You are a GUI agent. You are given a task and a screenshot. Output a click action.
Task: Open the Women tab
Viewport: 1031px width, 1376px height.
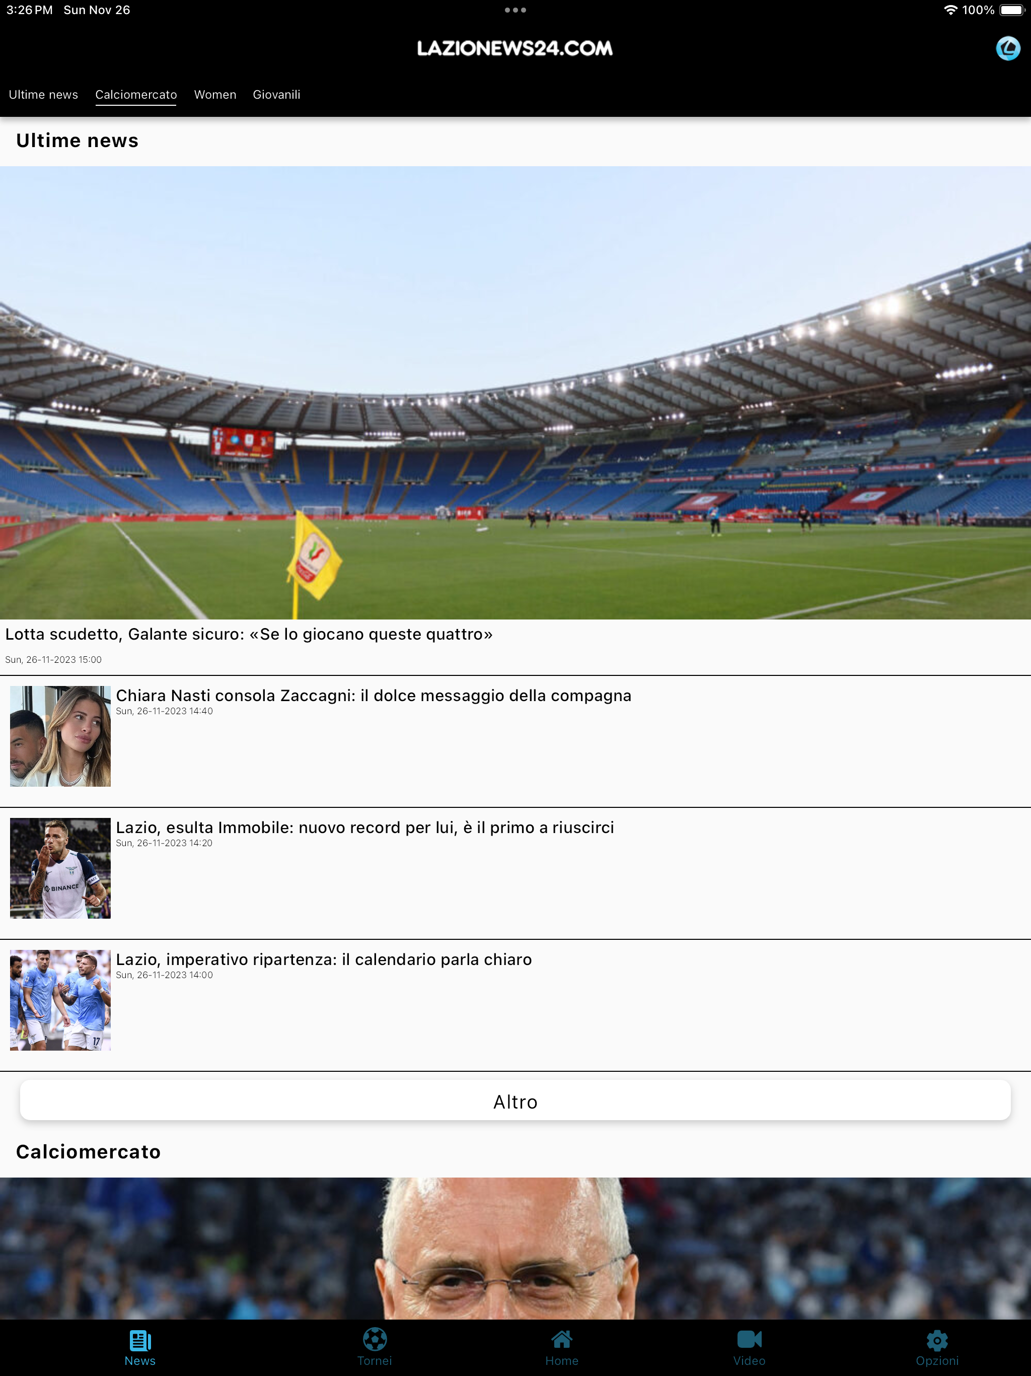click(215, 95)
